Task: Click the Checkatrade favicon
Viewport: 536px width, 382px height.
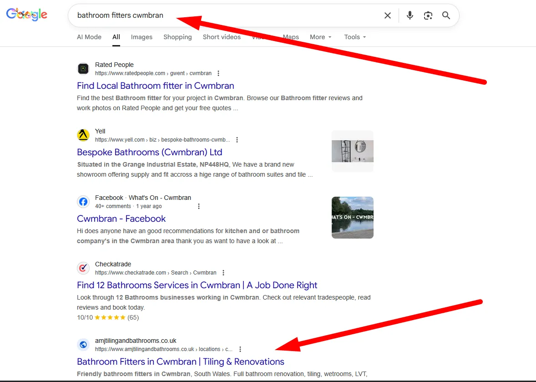Action: click(83, 268)
